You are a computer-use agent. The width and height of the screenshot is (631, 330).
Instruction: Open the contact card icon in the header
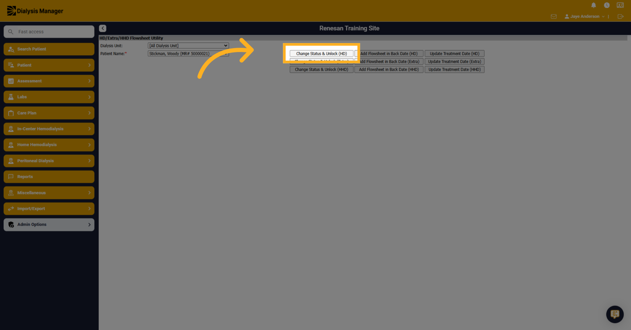620,5
